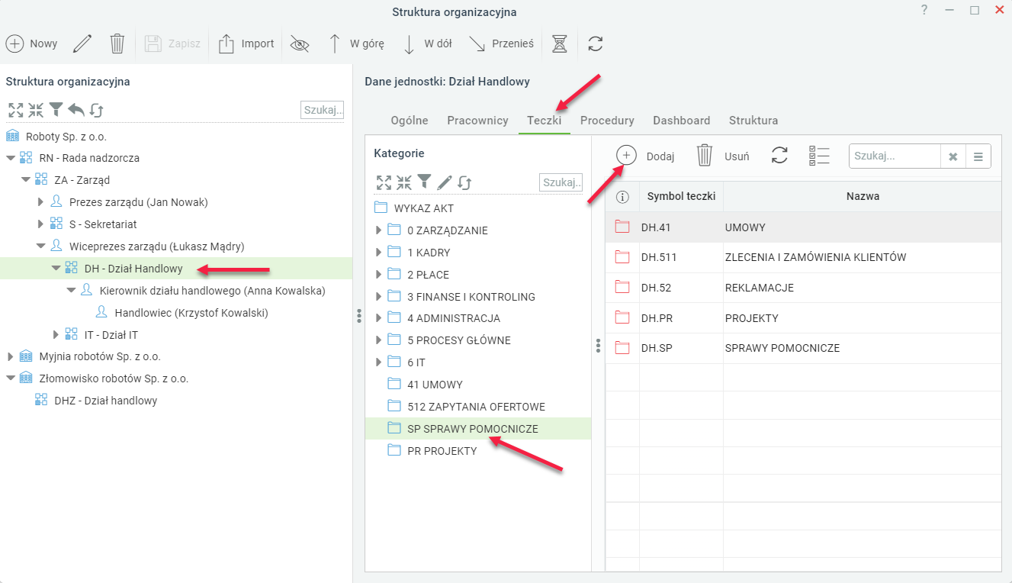
Task: Open the Ogólne tab
Action: (410, 121)
